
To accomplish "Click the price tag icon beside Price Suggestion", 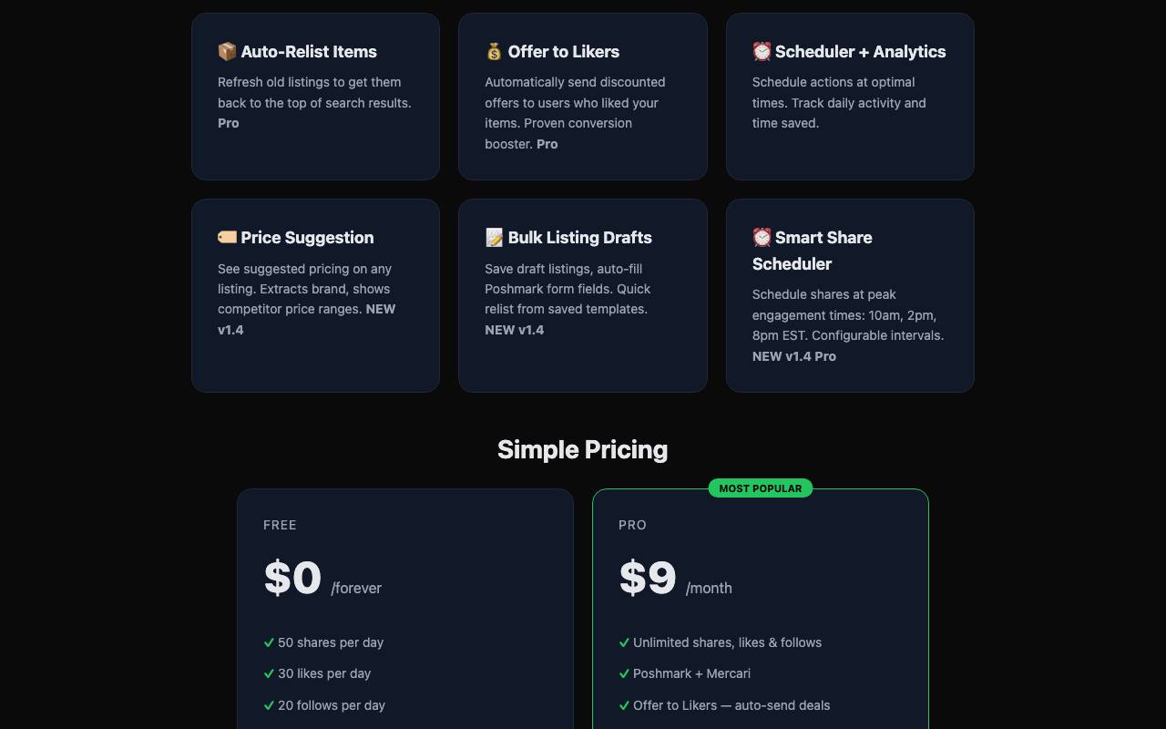I will click(x=227, y=238).
